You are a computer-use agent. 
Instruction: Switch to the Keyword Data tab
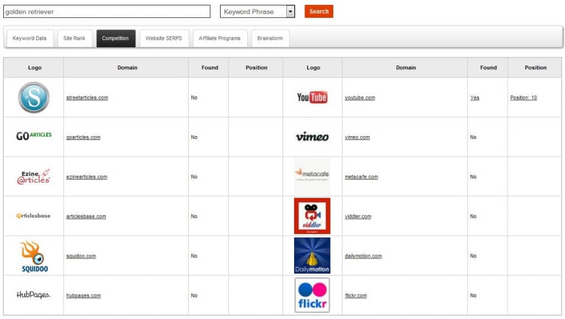point(30,38)
